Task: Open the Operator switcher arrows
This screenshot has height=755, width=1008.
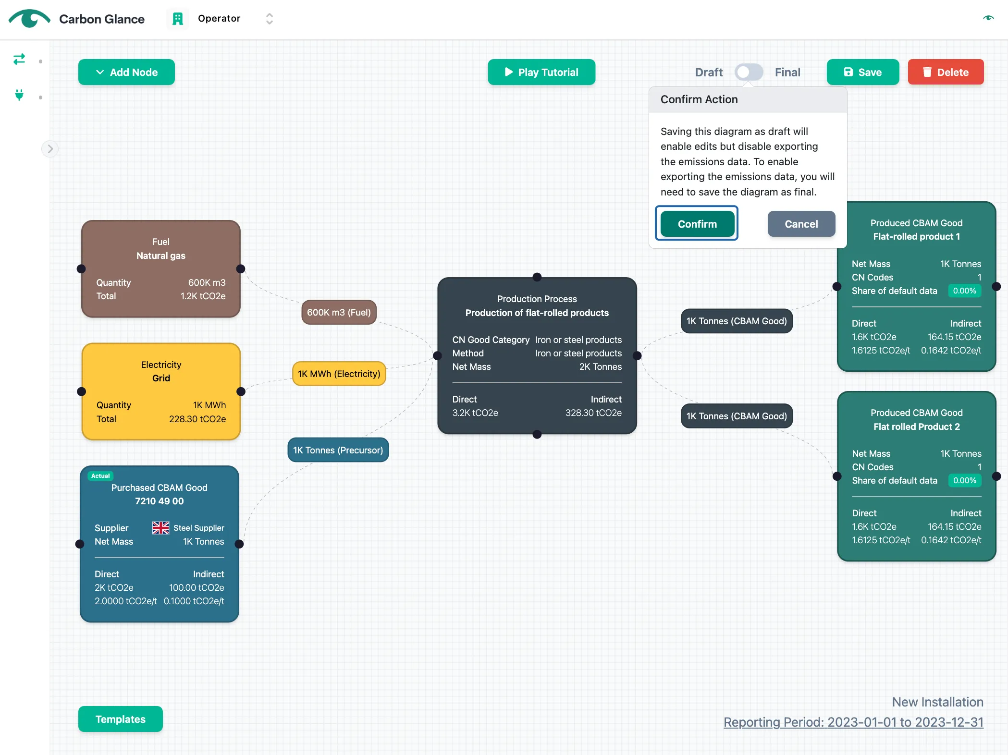Action: click(269, 19)
